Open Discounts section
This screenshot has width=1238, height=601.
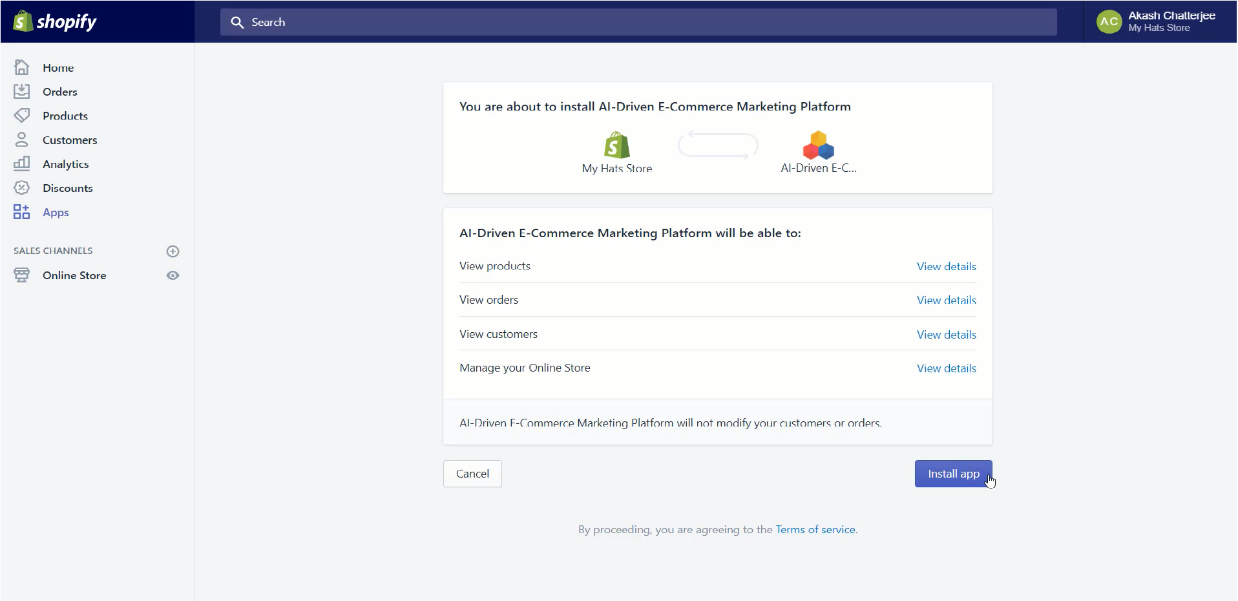tap(68, 188)
